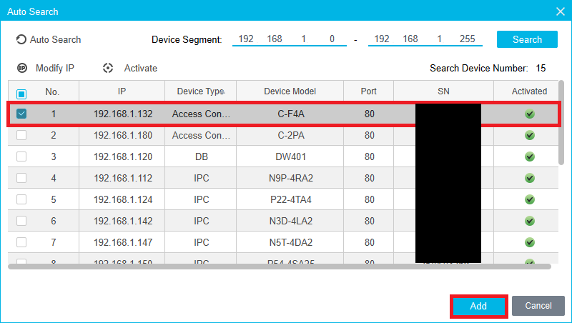Click the end segment second octet 168
Image resolution: width=572 pixels, height=323 pixels.
410,39
